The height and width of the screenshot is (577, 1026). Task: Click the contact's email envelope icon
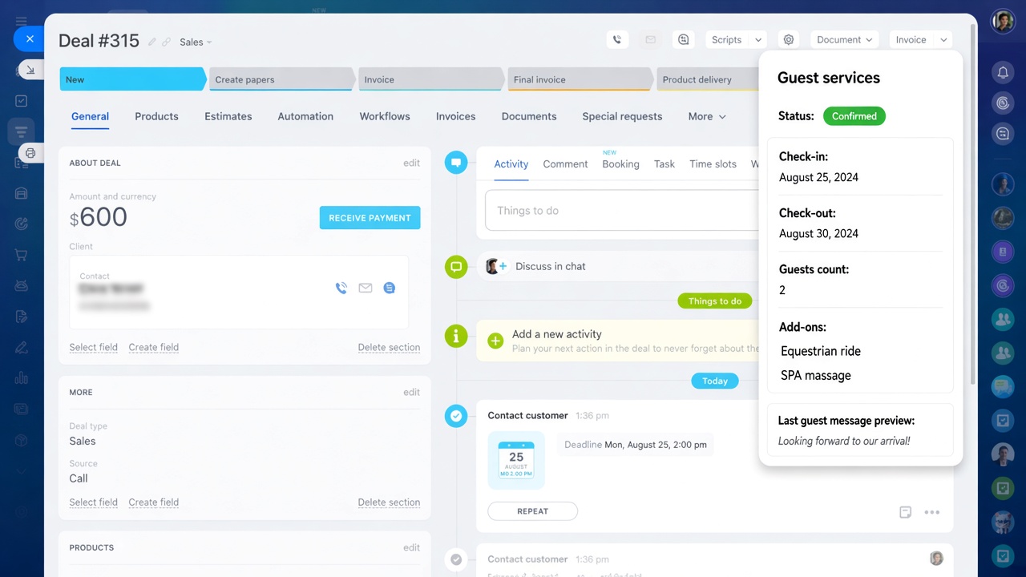[366, 288]
